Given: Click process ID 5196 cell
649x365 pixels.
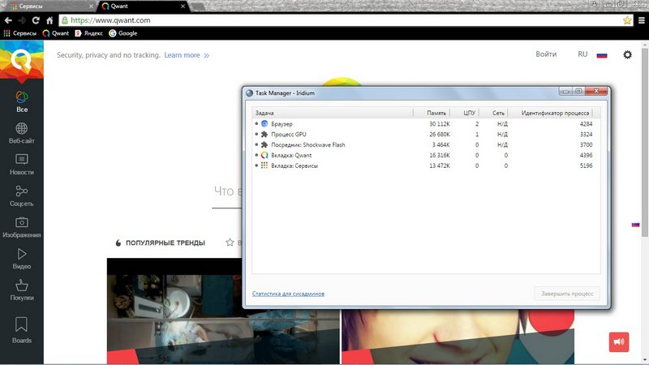Looking at the screenshot, I should coord(586,165).
